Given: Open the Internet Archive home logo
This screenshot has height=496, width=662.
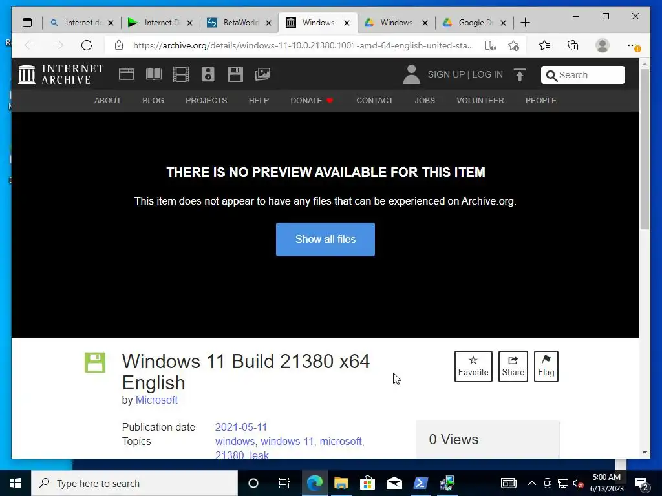Looking at the screenshot, I should (61, 74).
